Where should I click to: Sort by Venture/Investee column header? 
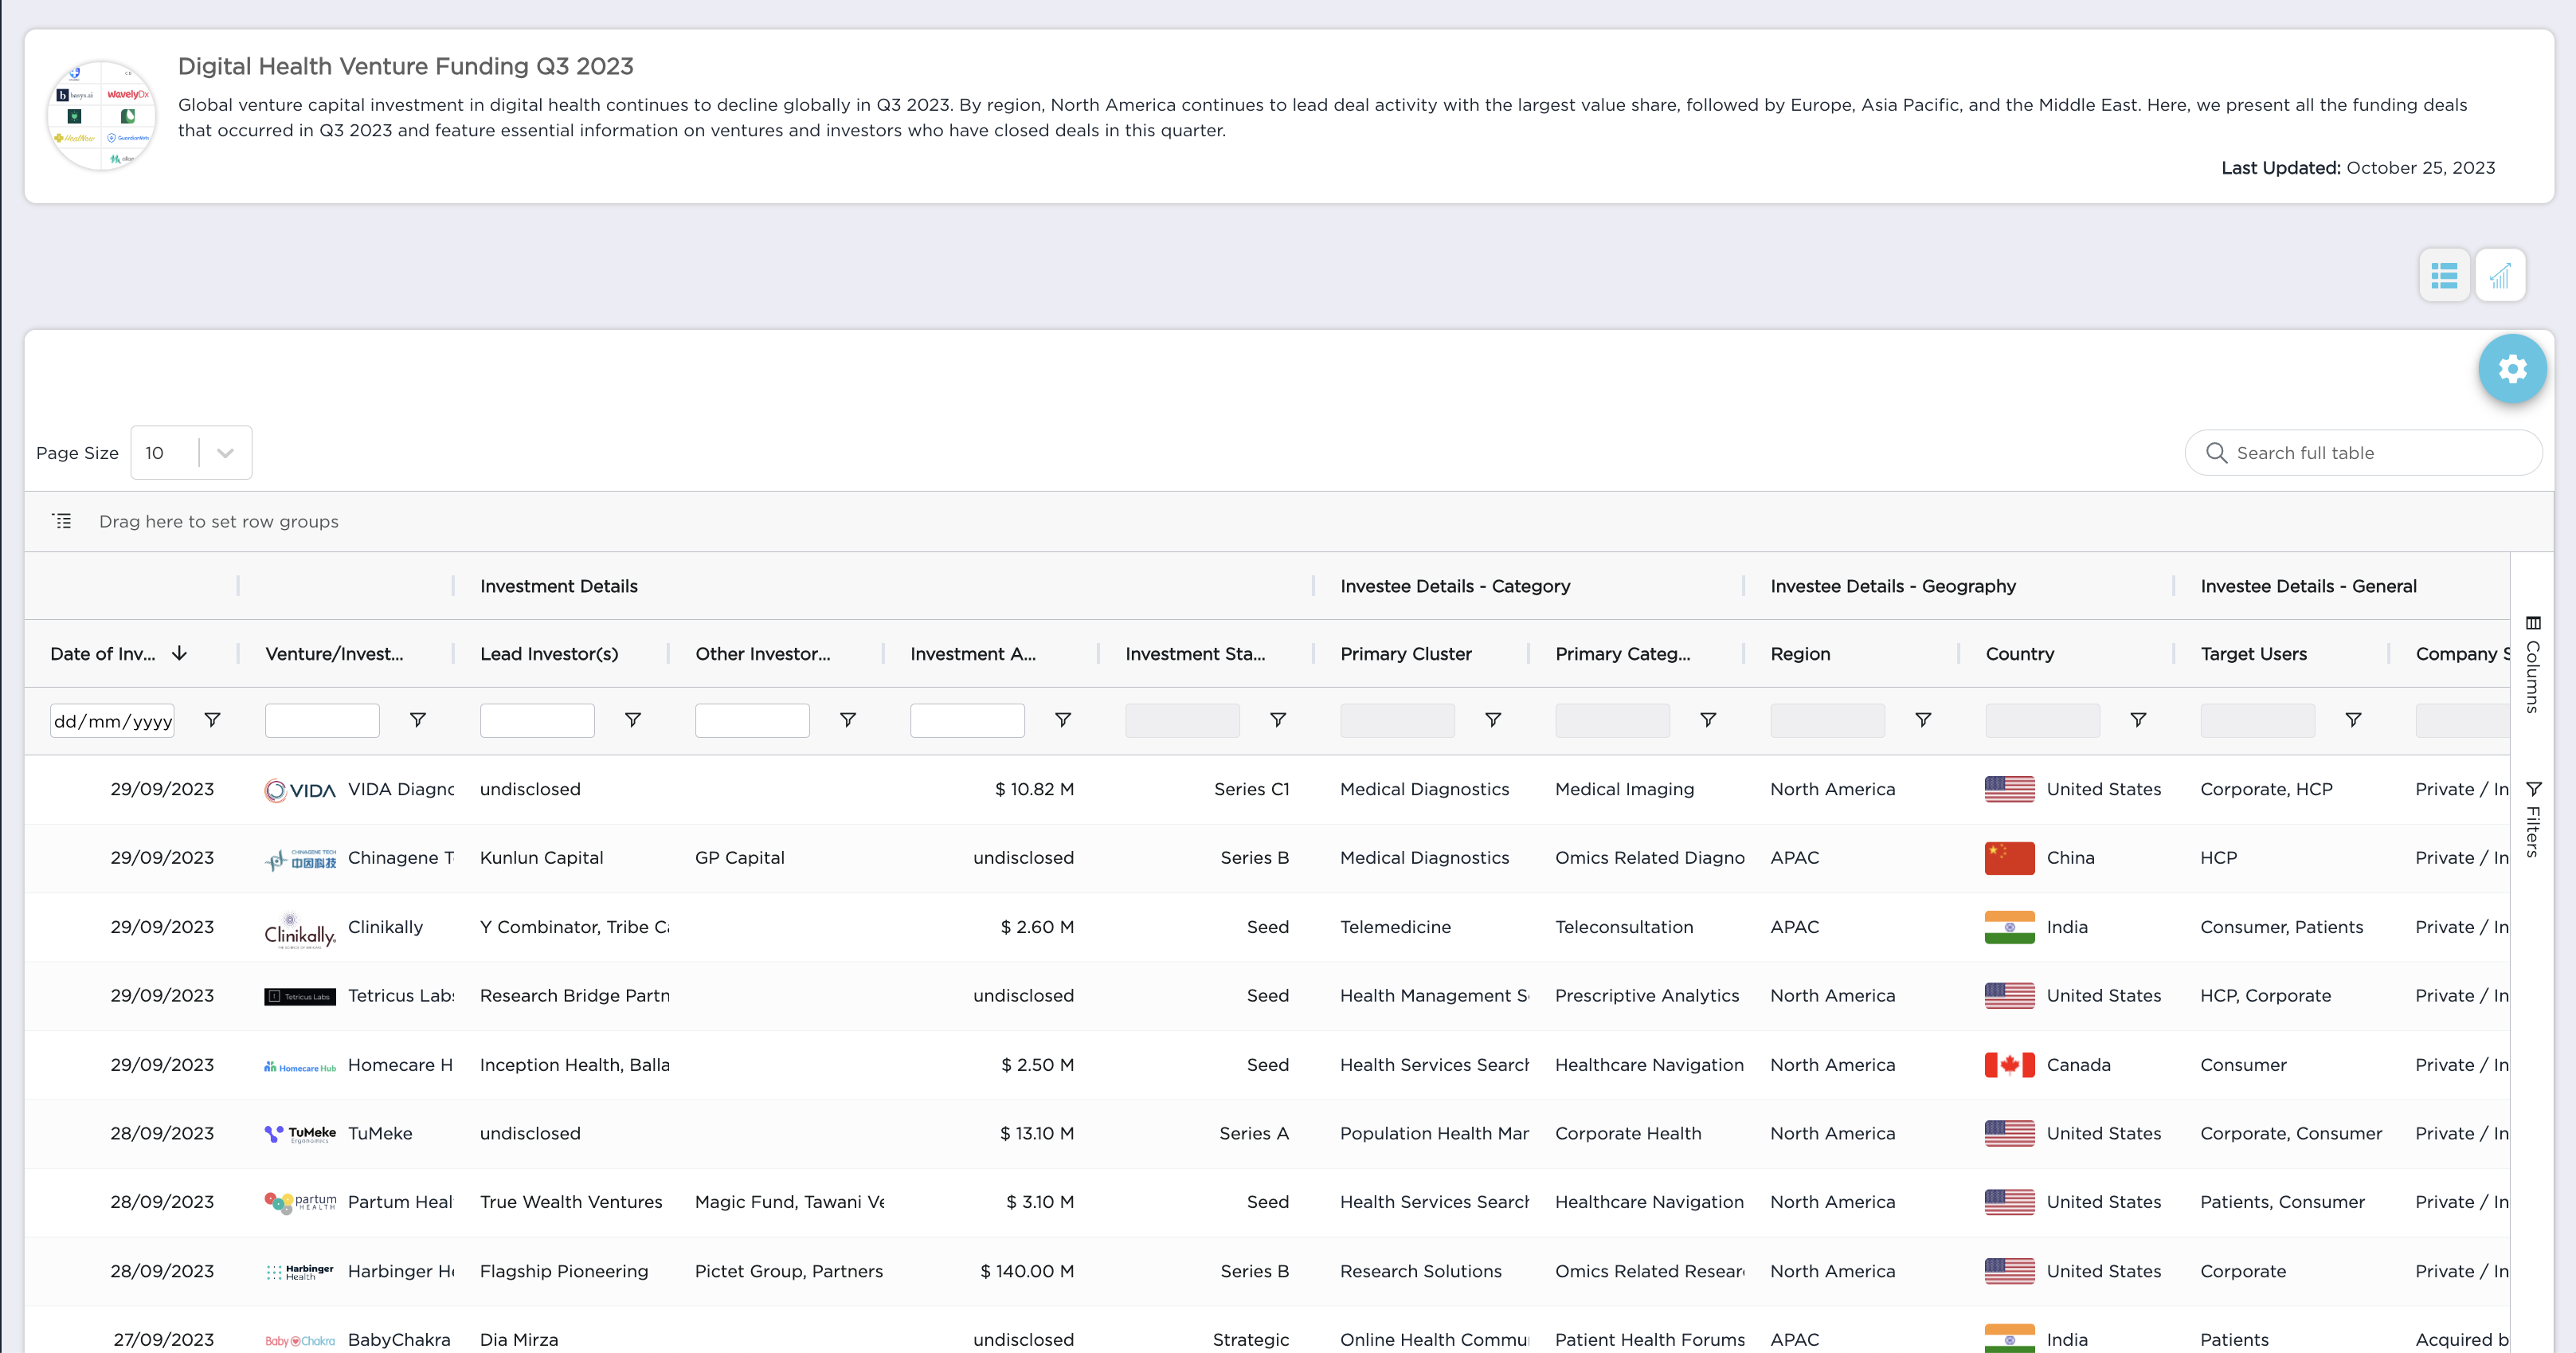[x=334, y=654]
